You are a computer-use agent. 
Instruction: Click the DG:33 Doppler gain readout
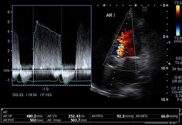[18, 95]
